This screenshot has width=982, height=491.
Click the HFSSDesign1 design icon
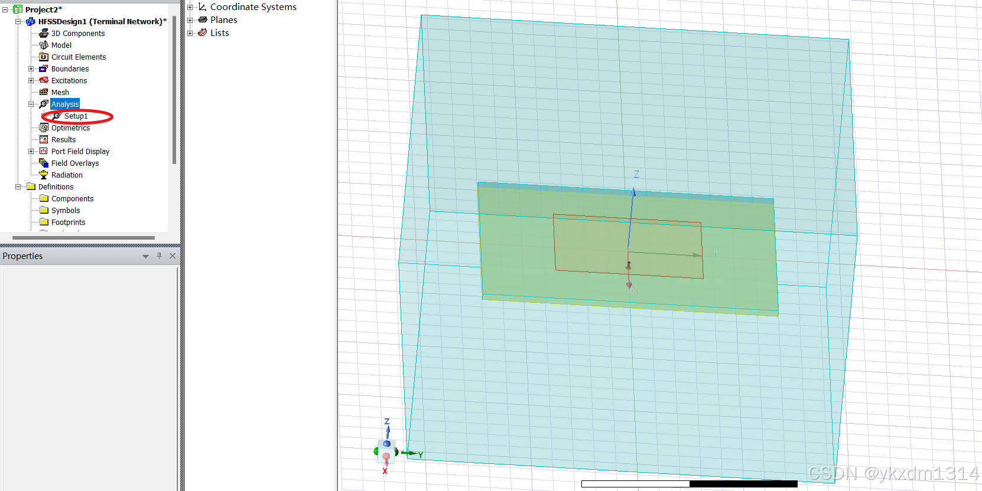(31, 21)
